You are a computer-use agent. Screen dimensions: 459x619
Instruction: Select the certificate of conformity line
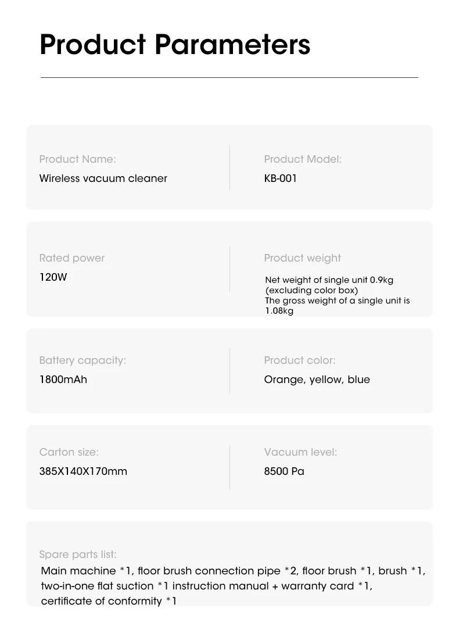[109, 601]
